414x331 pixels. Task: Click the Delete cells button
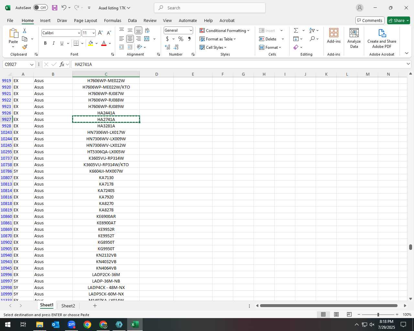click(x=268, y=39)
